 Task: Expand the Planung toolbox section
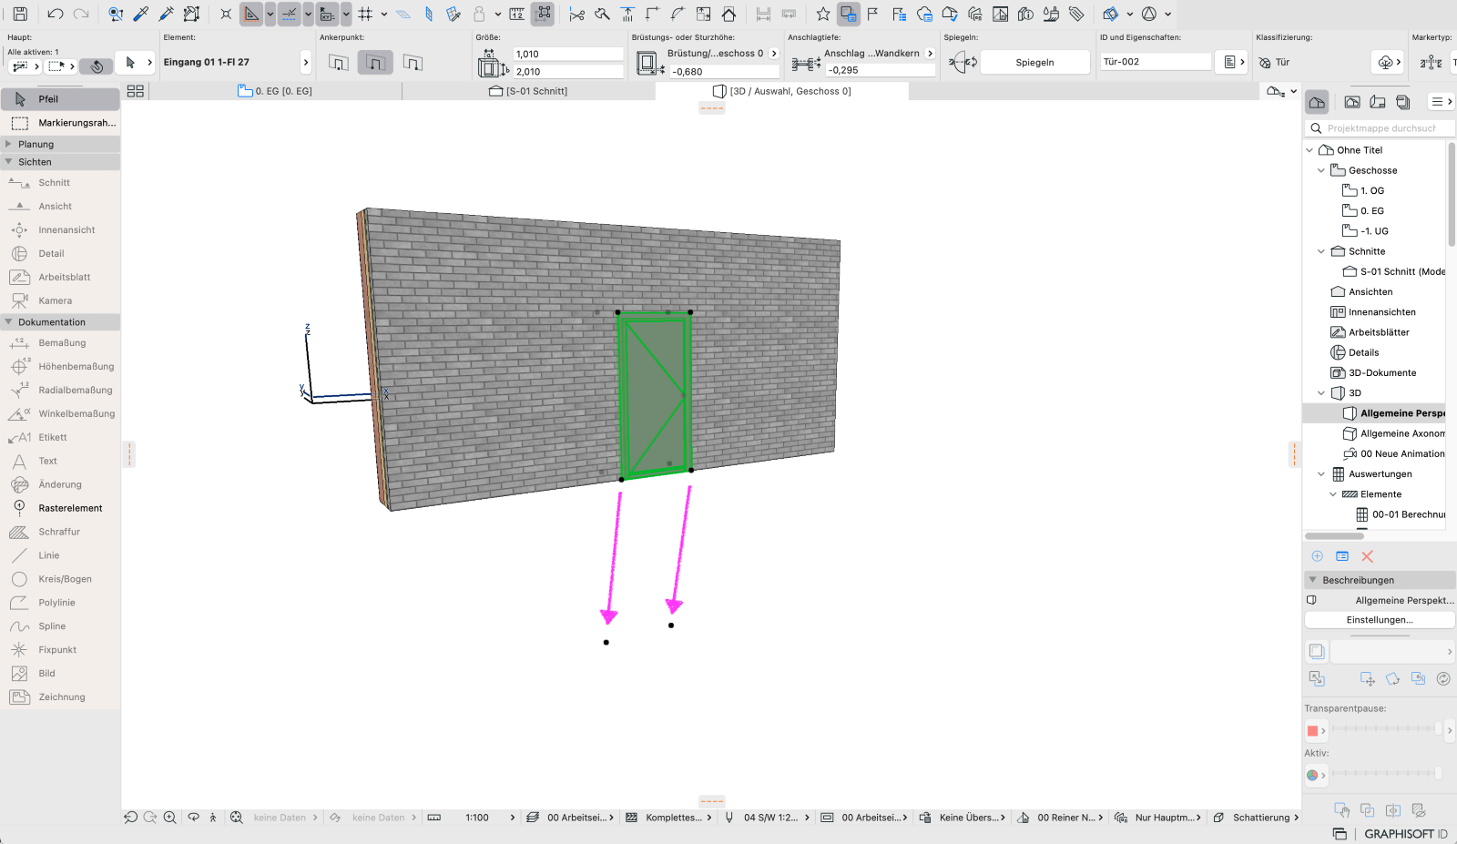point(8,144)
